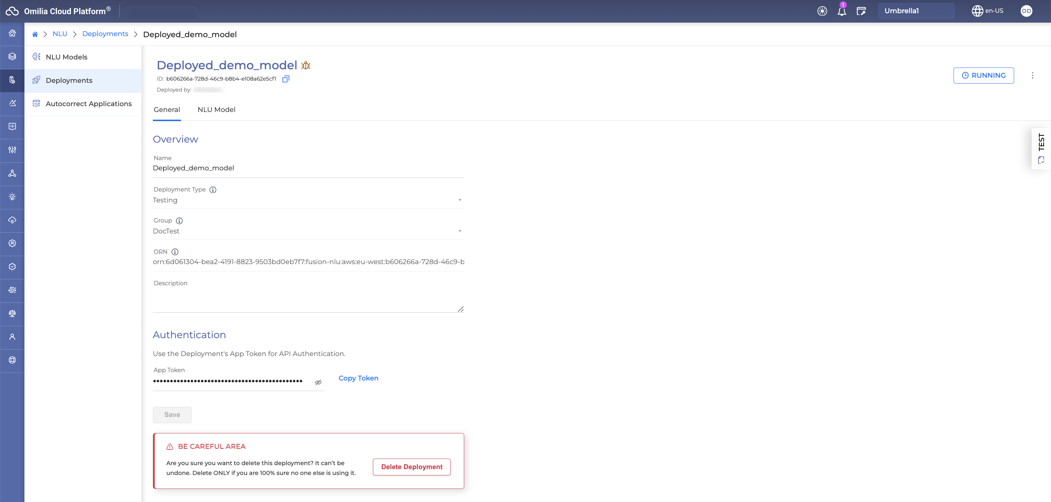Open the lifebuoy support sidebar icon

tap(12, 360)
